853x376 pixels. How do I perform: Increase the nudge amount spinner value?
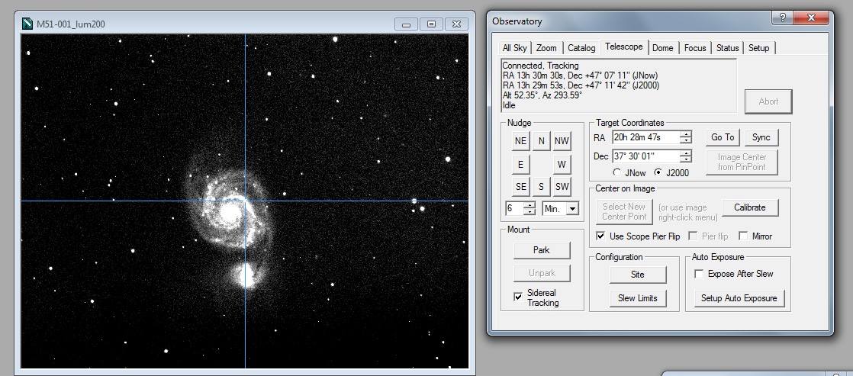click(530, 205)
